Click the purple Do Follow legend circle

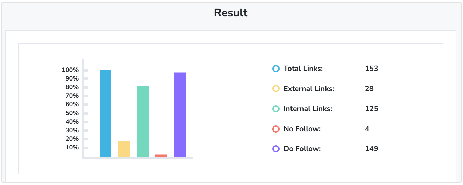276,149
